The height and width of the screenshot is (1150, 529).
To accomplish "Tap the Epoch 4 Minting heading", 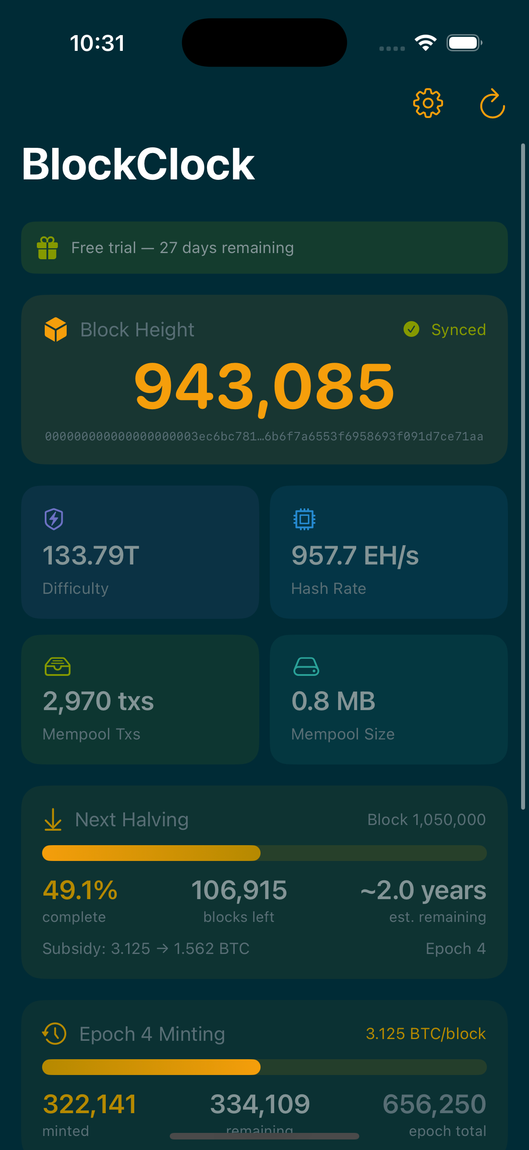I will click(152, 1034).
